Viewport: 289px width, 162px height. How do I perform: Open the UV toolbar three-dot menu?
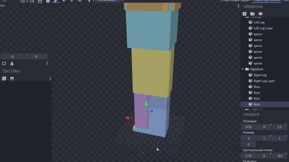pyautogui.click(x=47, y=63)
